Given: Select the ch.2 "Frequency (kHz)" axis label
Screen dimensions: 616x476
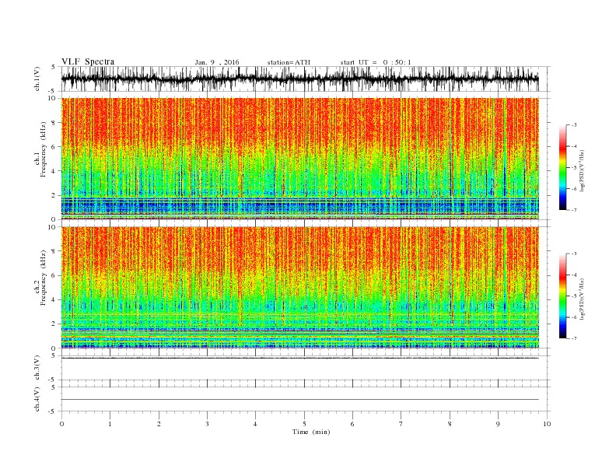Looking at the screenshot, I should click(44, 278).
